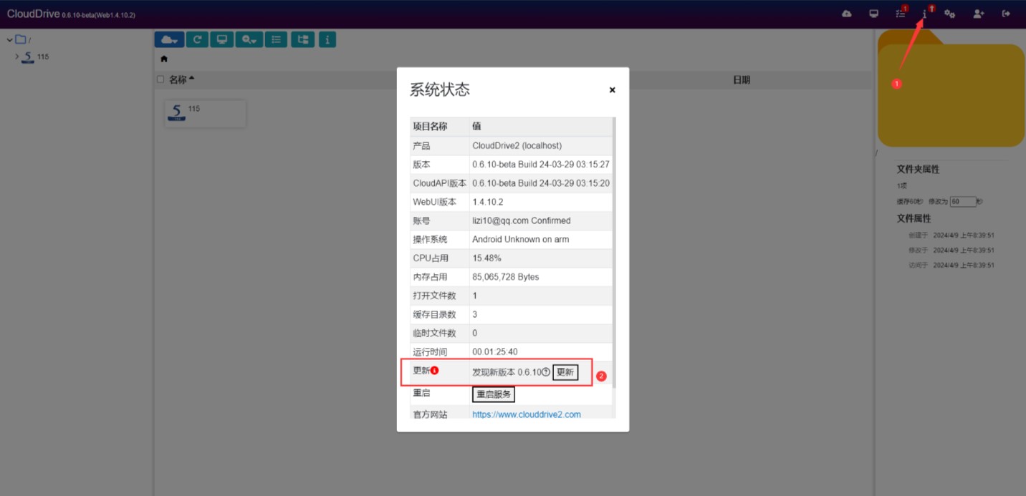This screenshot has height=496, width=1026.
Task: Open the search dropdown in file toolbar
Action: click(249, 39)
